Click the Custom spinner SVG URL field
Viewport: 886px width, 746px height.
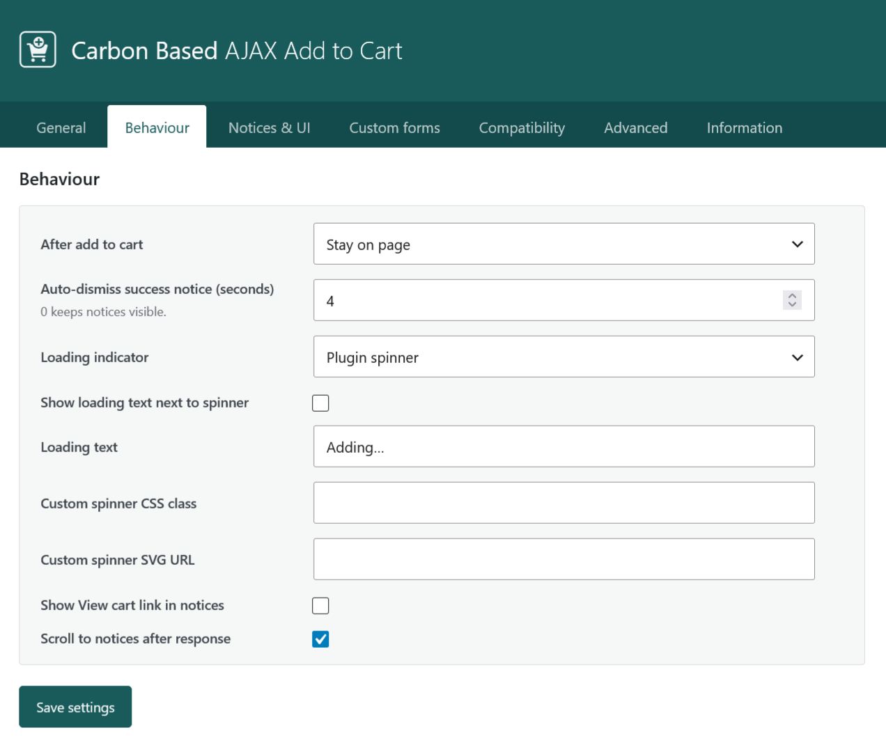tap(564, 559)
